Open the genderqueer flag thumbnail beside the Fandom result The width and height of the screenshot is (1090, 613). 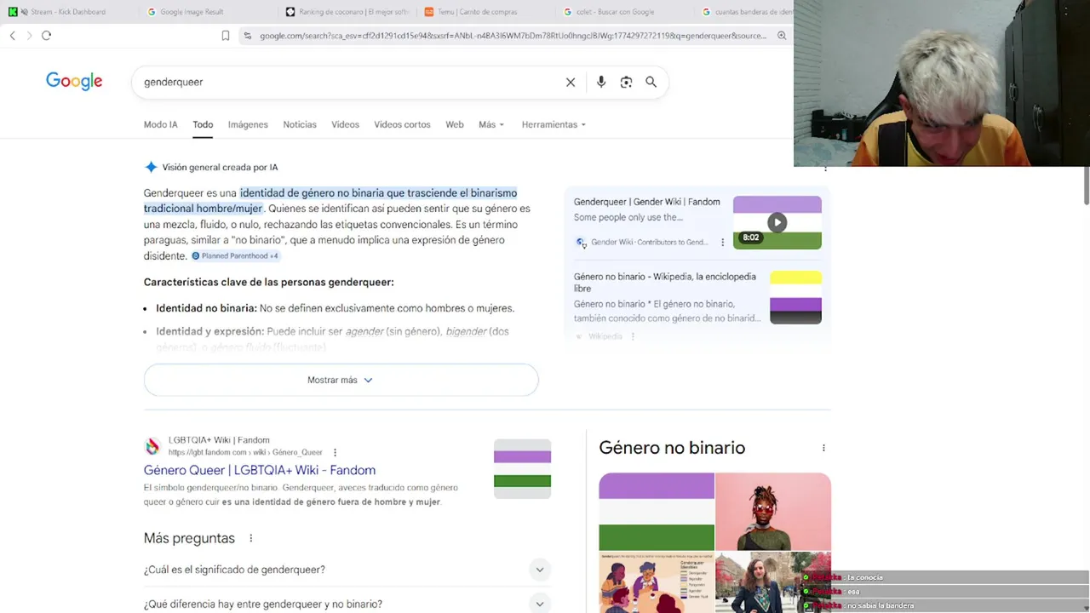pos(522,469)
